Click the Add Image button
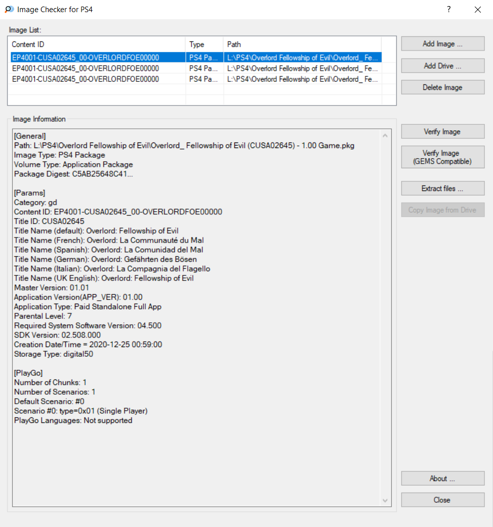Screen dimensions: 493x527 [442, 44]
